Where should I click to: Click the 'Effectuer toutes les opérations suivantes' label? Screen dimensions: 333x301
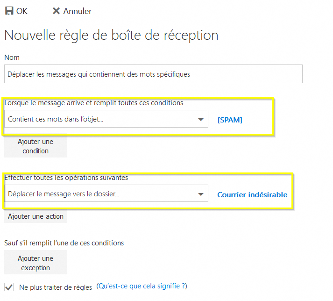(66, 178)
